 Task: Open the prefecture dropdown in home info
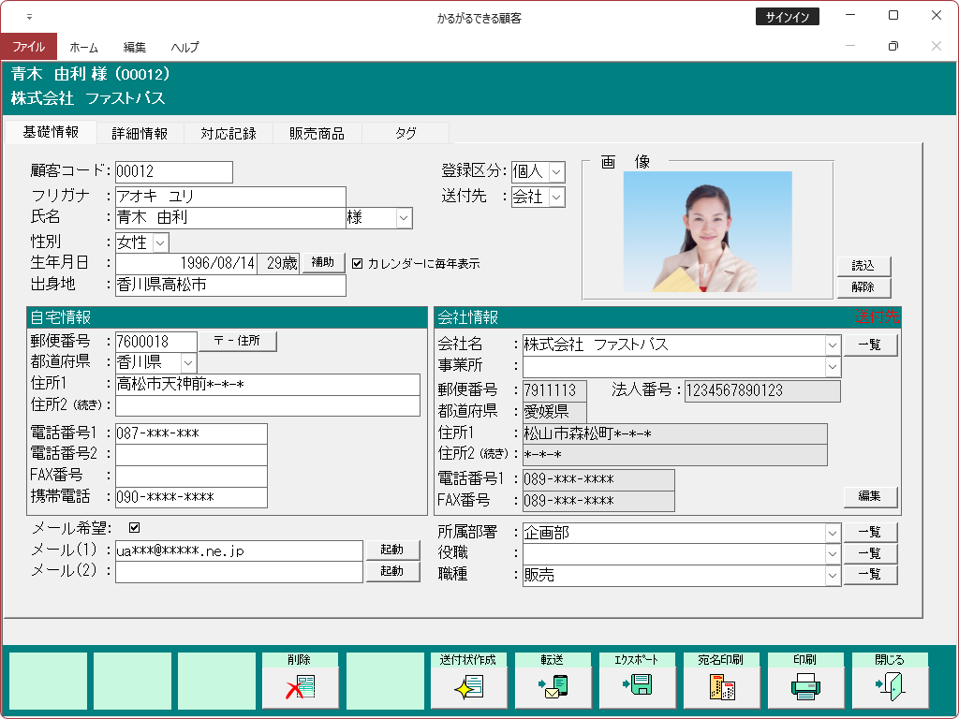tap(188, 362)
